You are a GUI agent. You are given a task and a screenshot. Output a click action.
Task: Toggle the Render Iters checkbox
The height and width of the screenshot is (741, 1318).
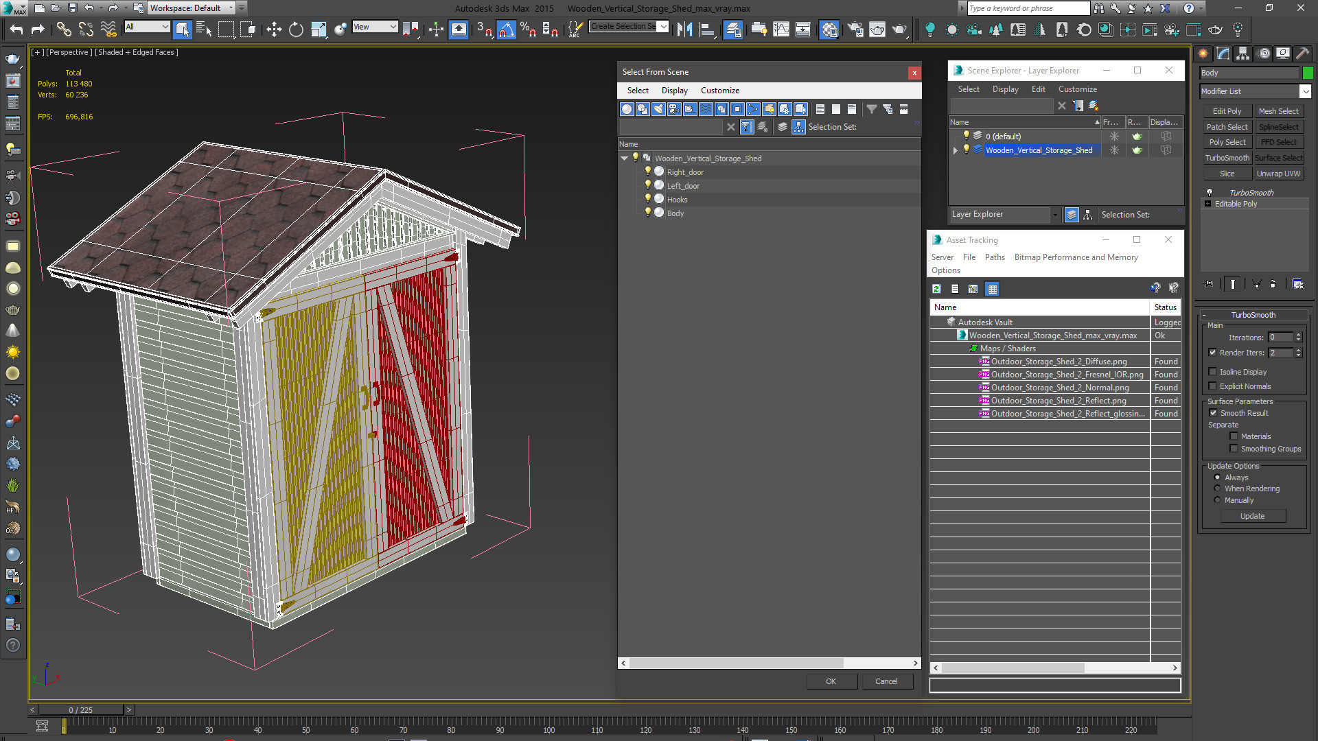(1213, 353)
